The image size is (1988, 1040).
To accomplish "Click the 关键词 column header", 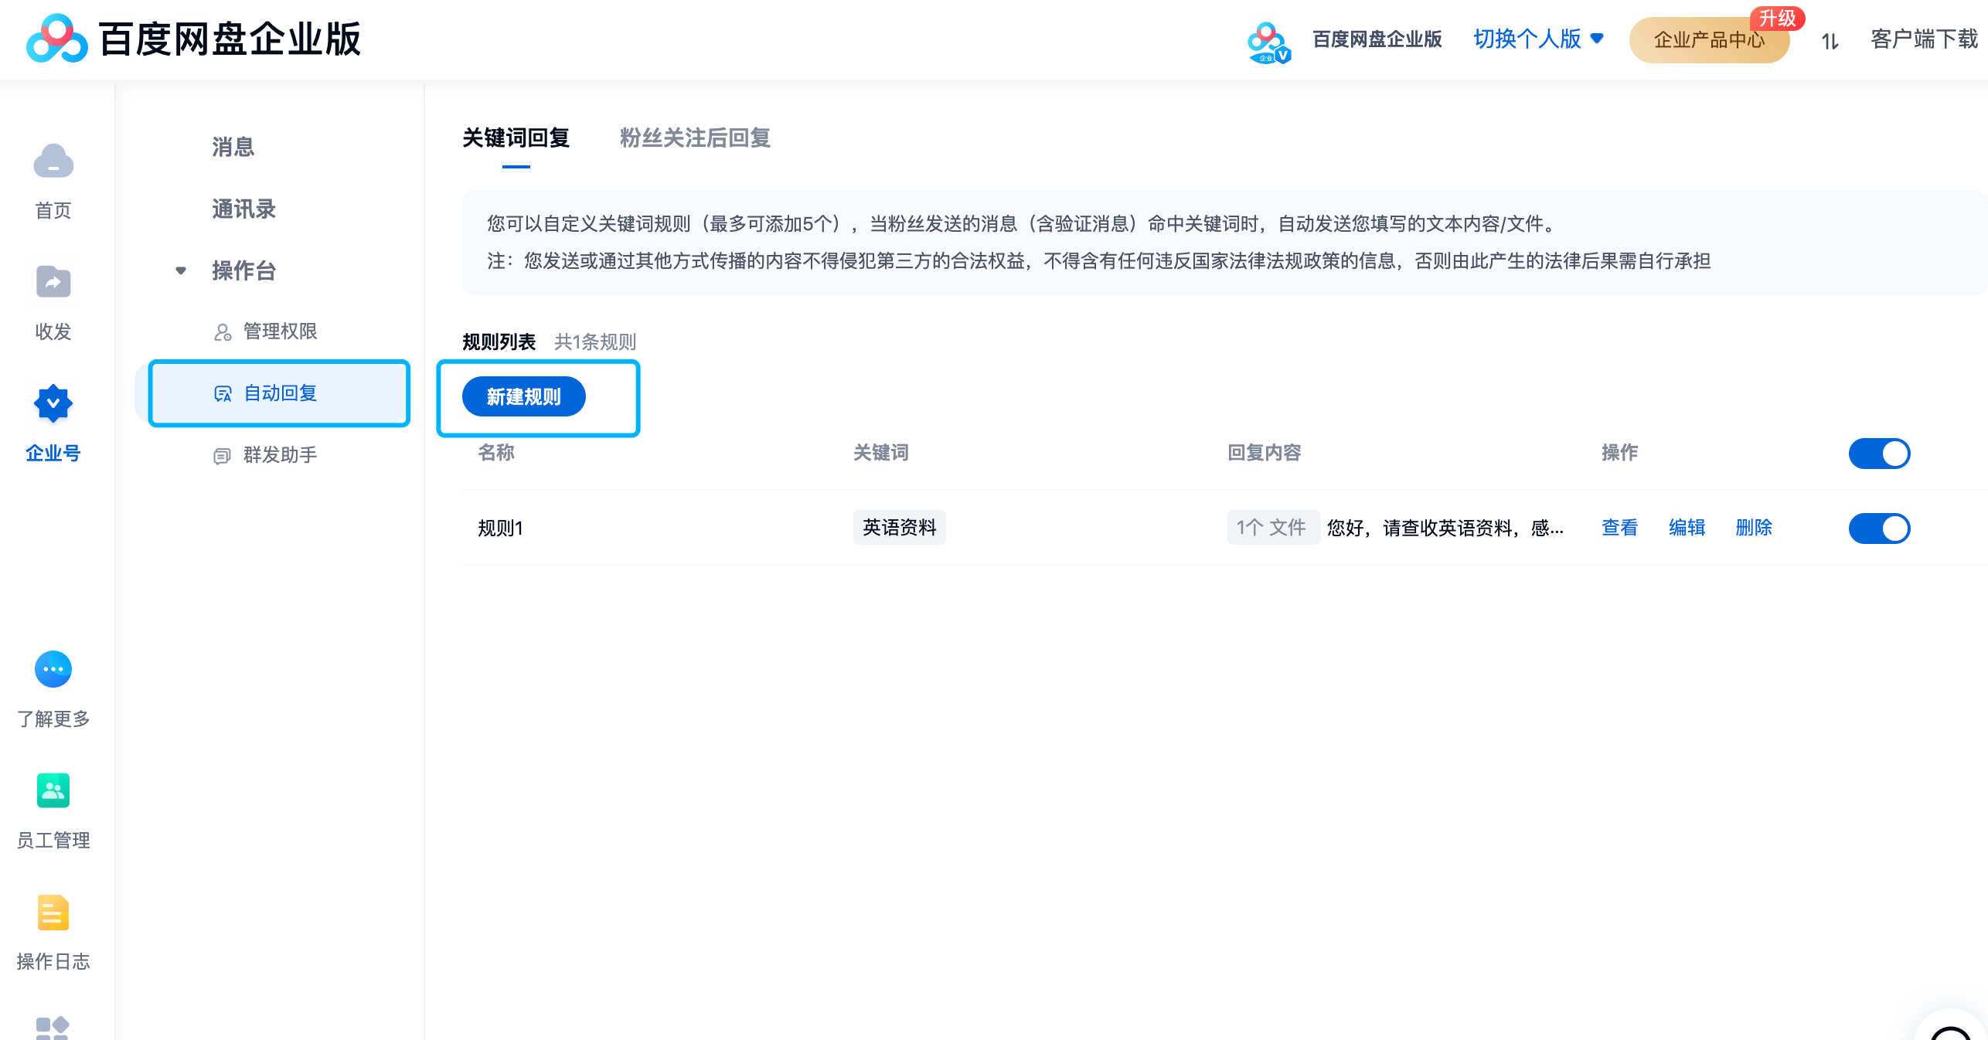I will pyautogui.click(x=880, y=453).
